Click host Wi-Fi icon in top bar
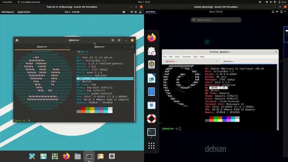This screenshot has width=288, height=162. tap(267, 2)
